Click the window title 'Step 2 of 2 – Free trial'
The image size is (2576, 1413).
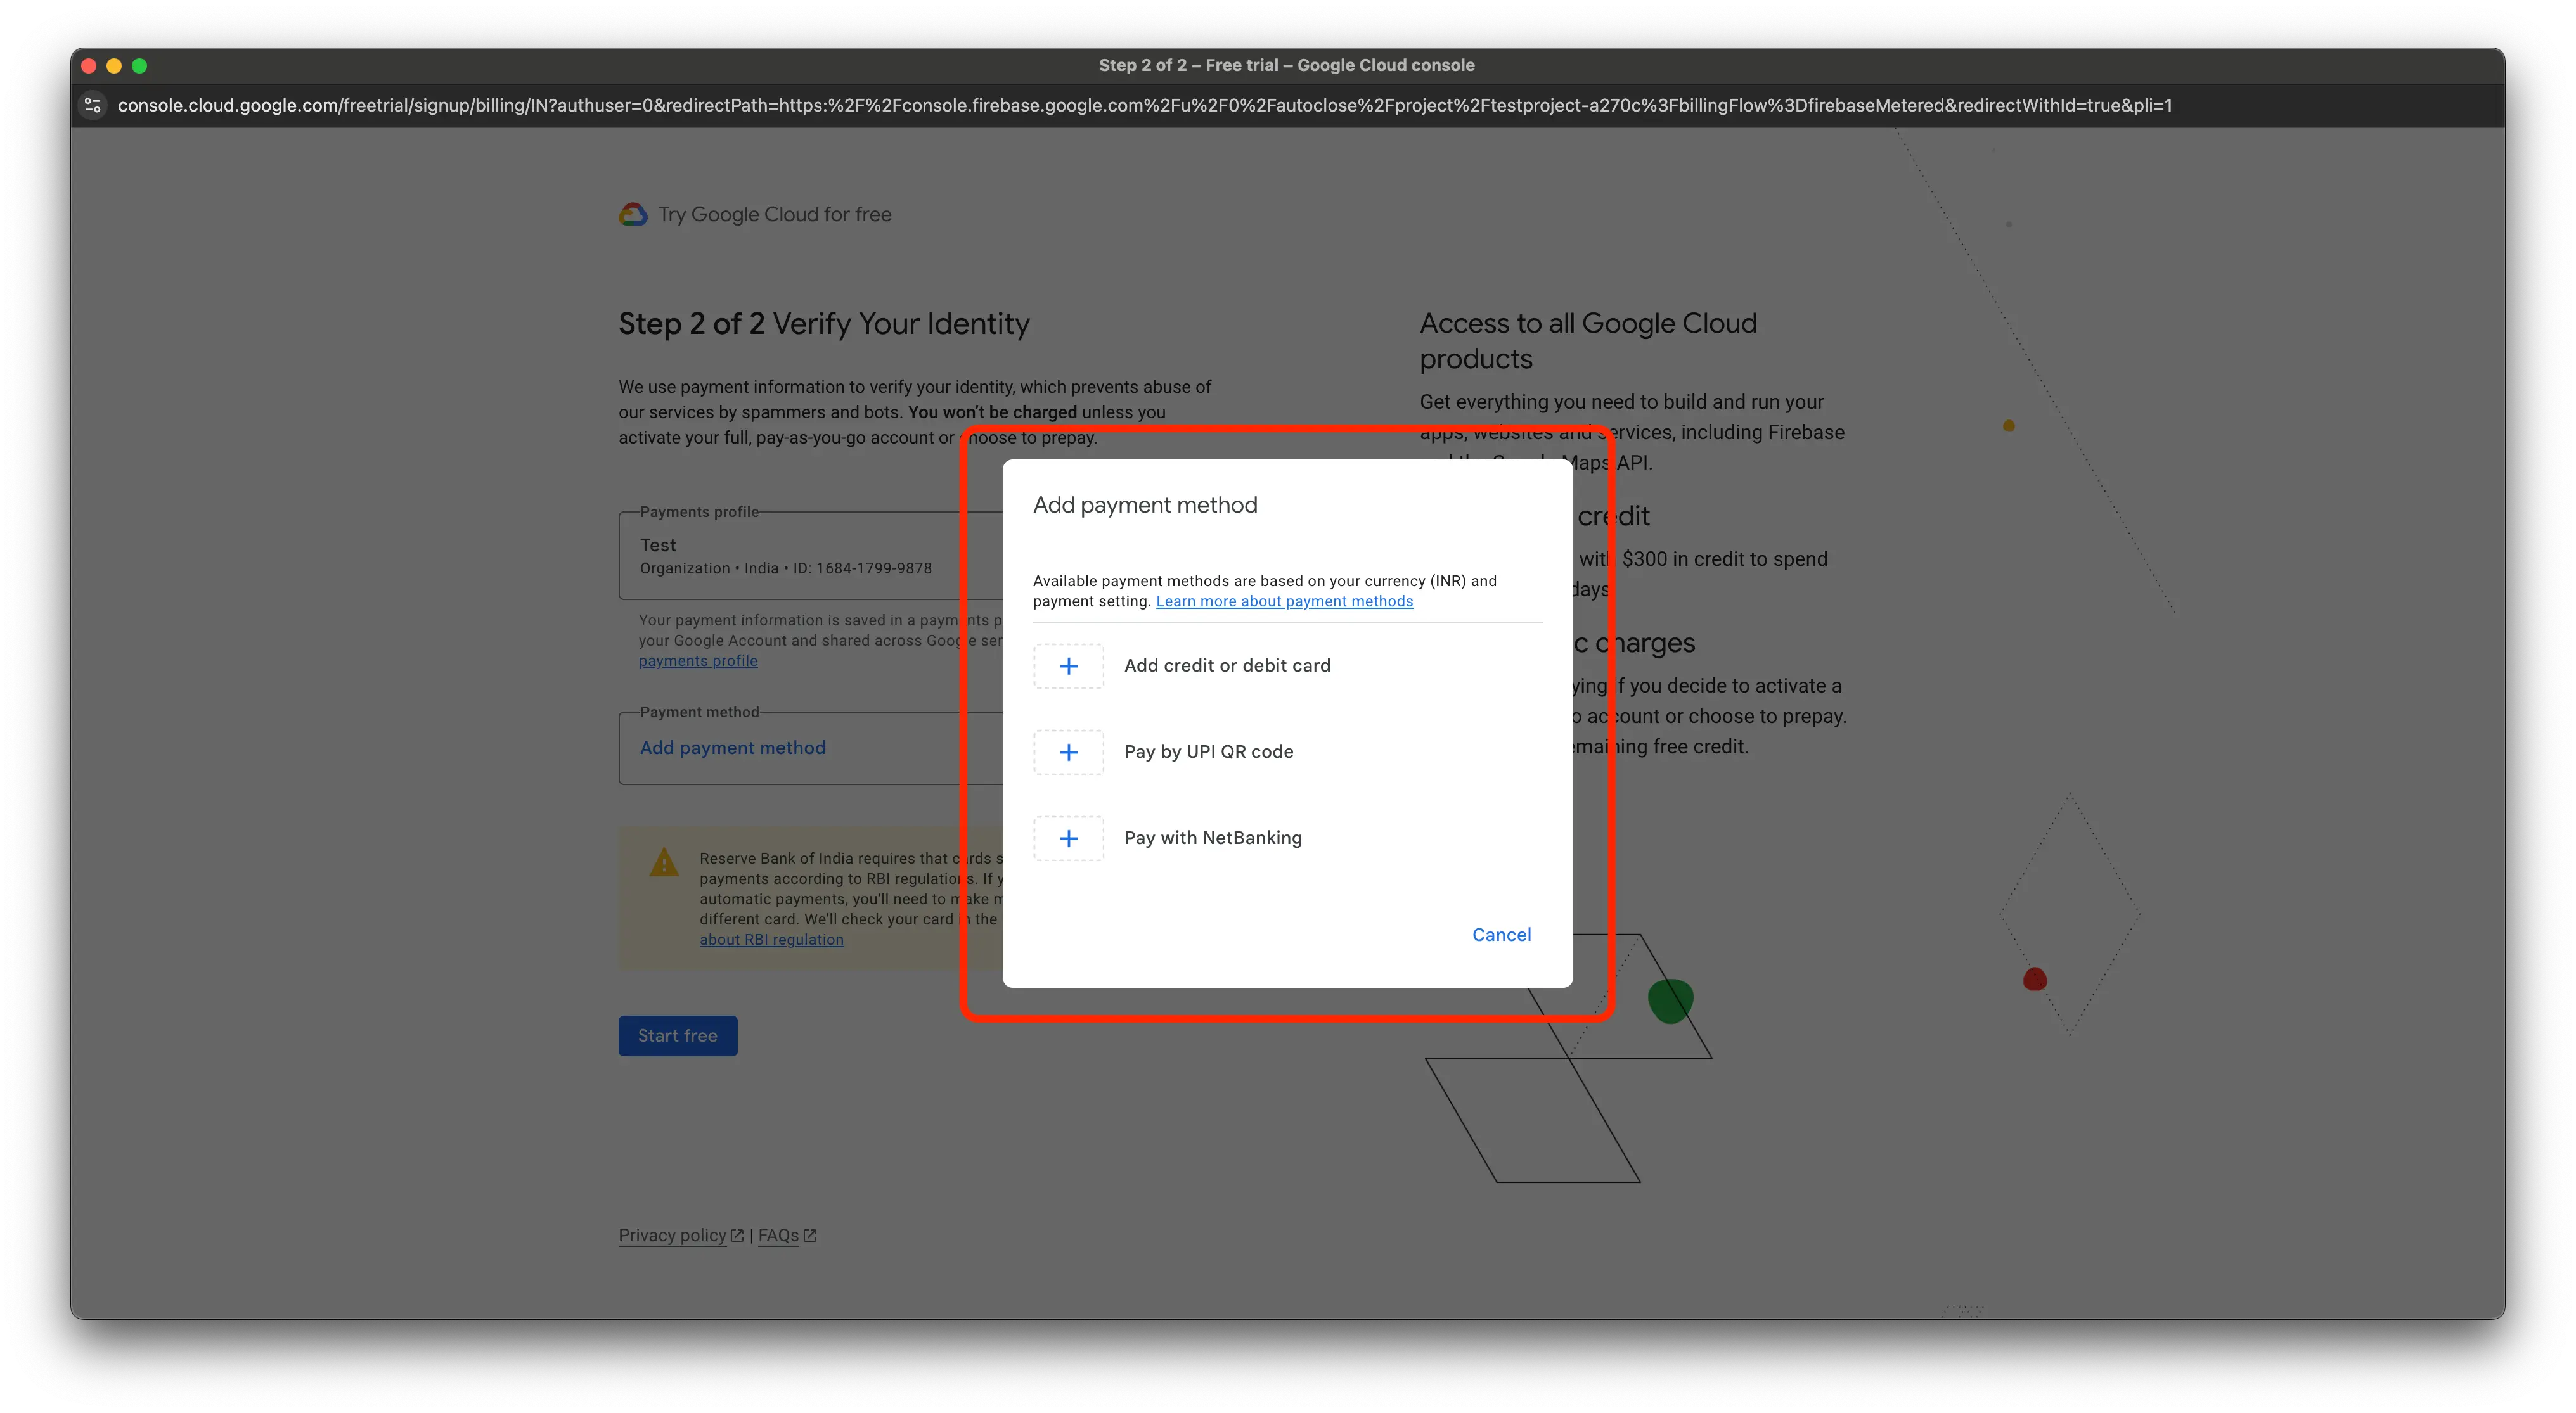(x=1286, y=65)
